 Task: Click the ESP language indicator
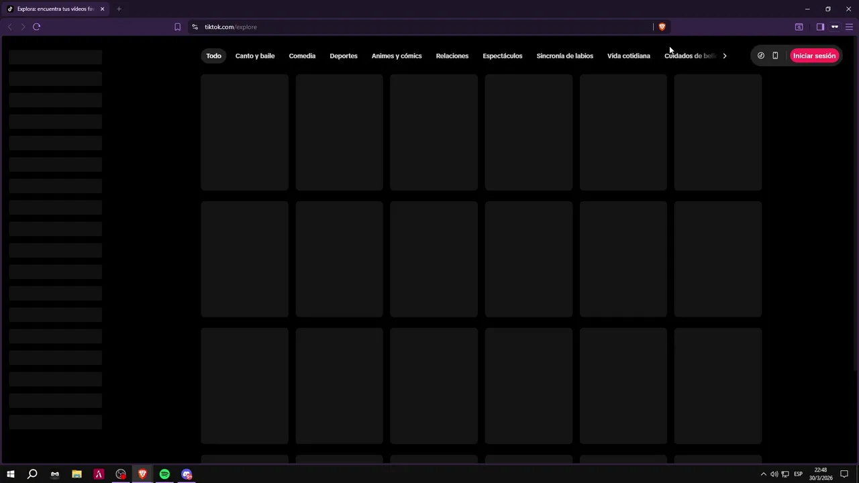pos(799,474)
